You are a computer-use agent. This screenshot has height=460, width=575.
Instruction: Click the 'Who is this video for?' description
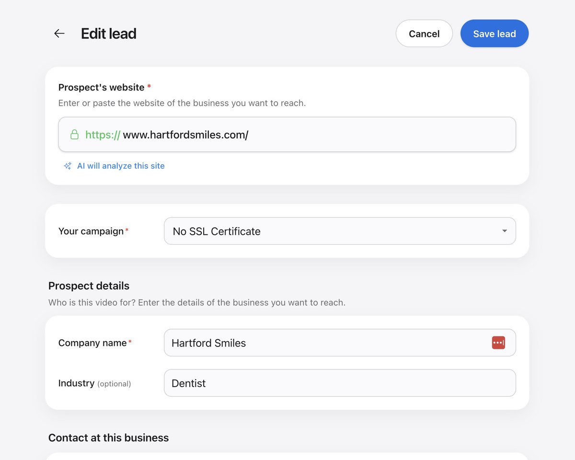pyautogui.click(x=197, y=303)
